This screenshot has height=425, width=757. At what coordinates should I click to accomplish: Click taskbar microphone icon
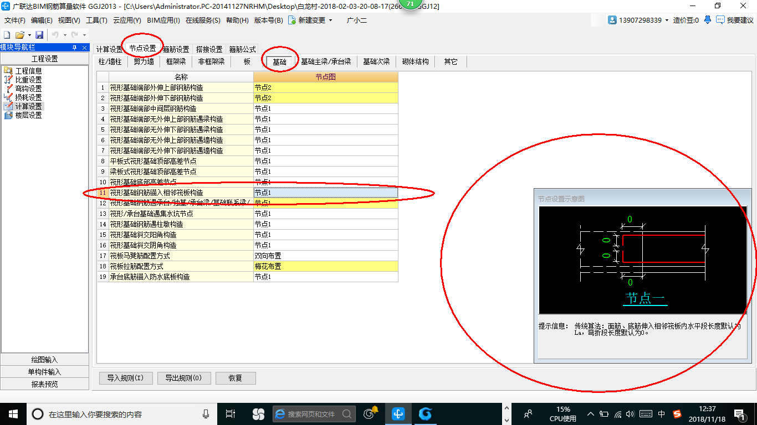pos(206,414)
